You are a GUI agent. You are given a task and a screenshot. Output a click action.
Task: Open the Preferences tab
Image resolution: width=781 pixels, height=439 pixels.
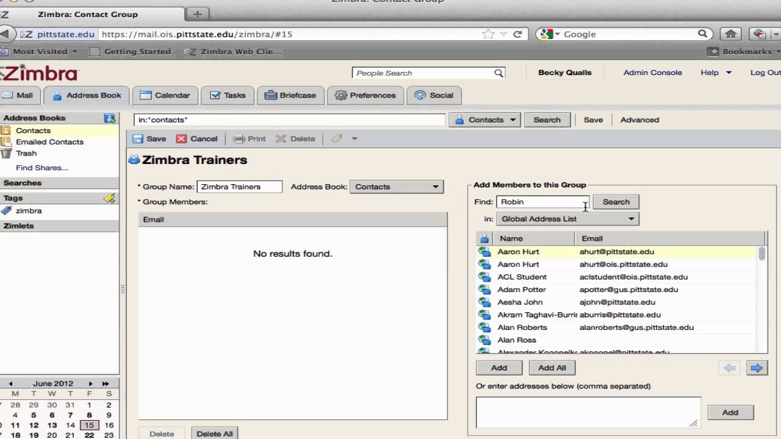pyautogui.click(x=365, y=95)
